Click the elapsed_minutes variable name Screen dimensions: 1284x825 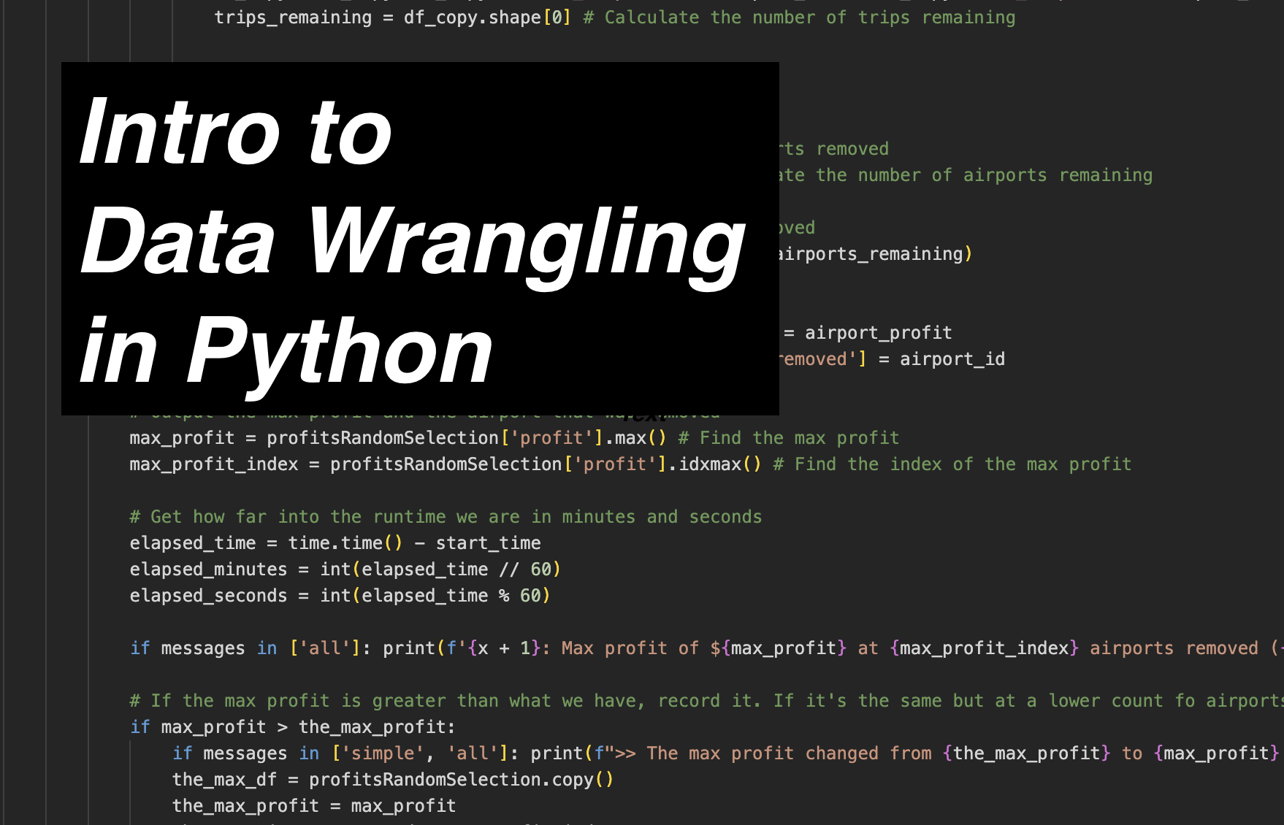coord(208,569)
